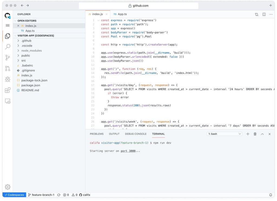The height and width of the screenshot is (201, 277).
Task: Expand the .vscode folder
Action: [x=18, y=45]
